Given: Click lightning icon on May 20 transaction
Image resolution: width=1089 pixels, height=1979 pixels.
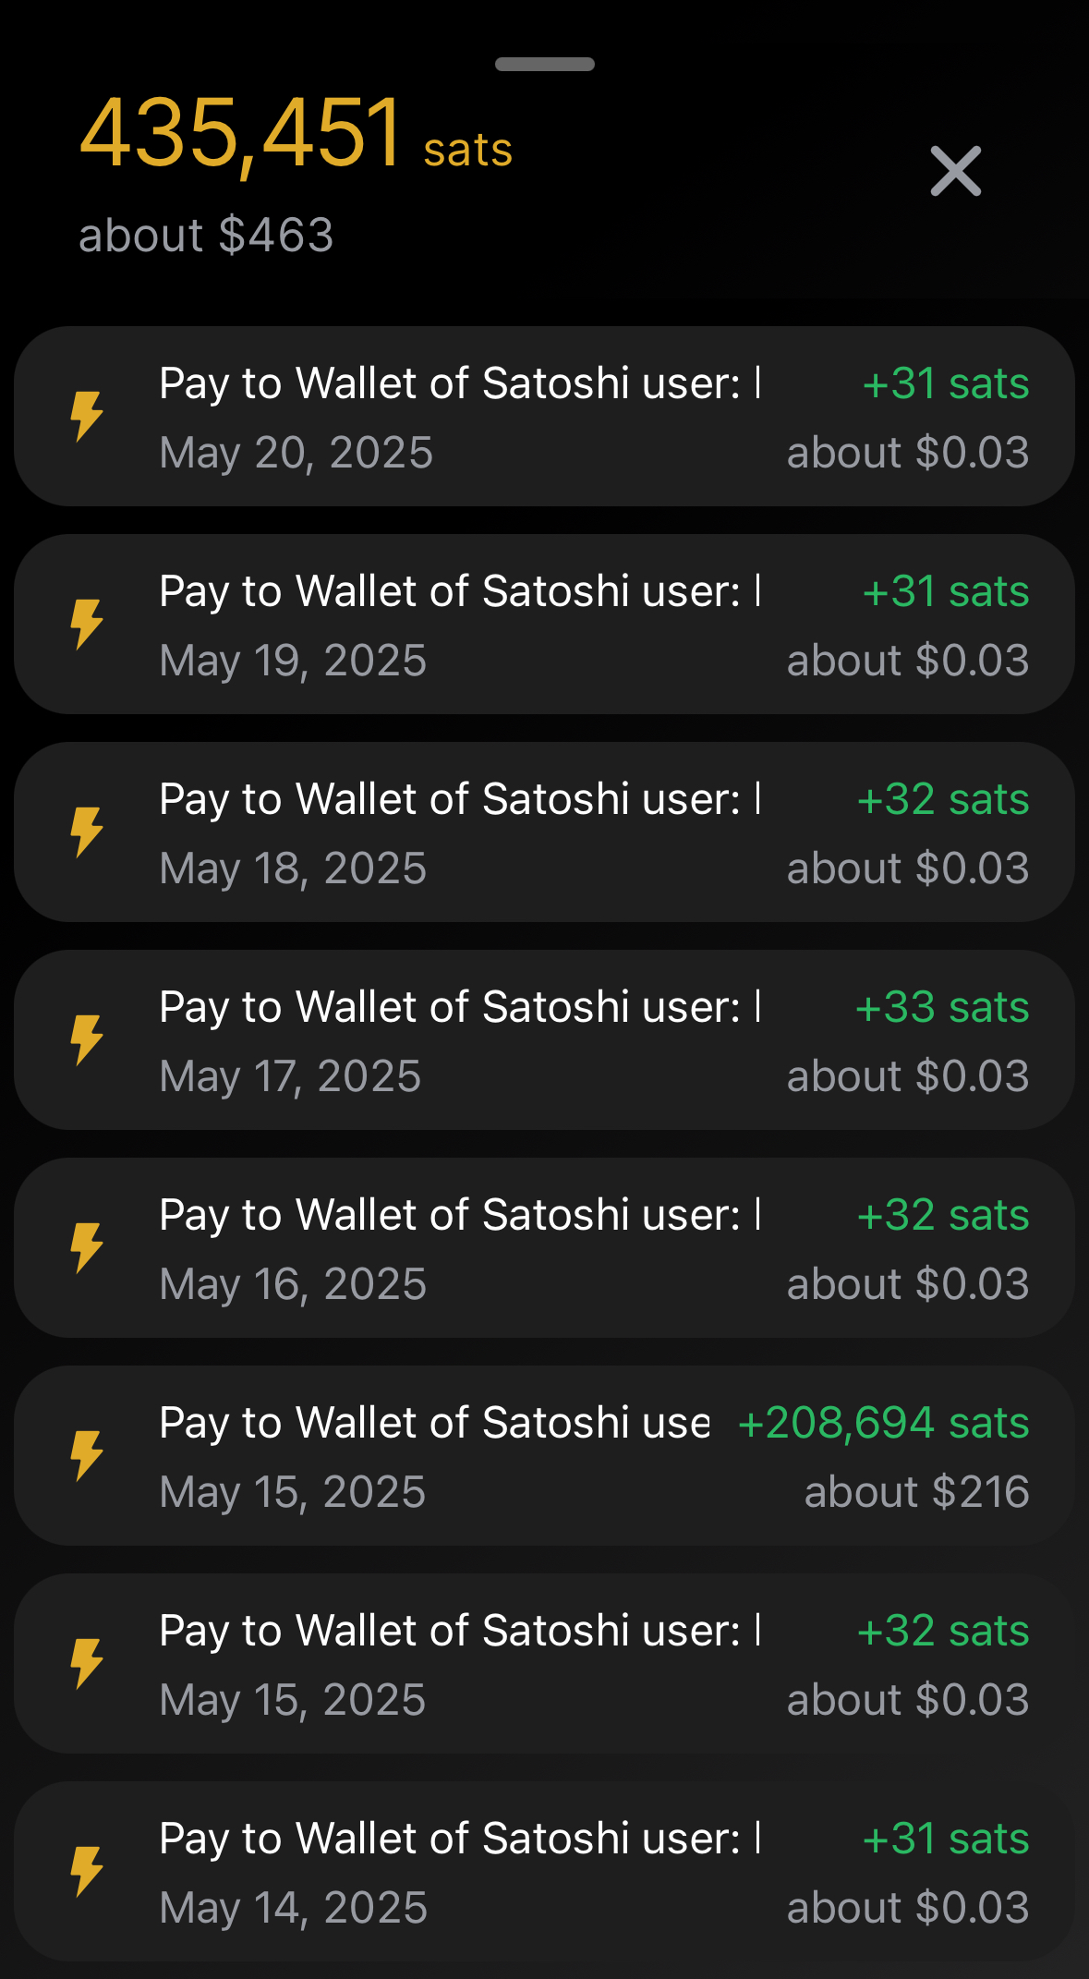Looking at the screenshot, I should pyautogui.click(x=87, y=416).
